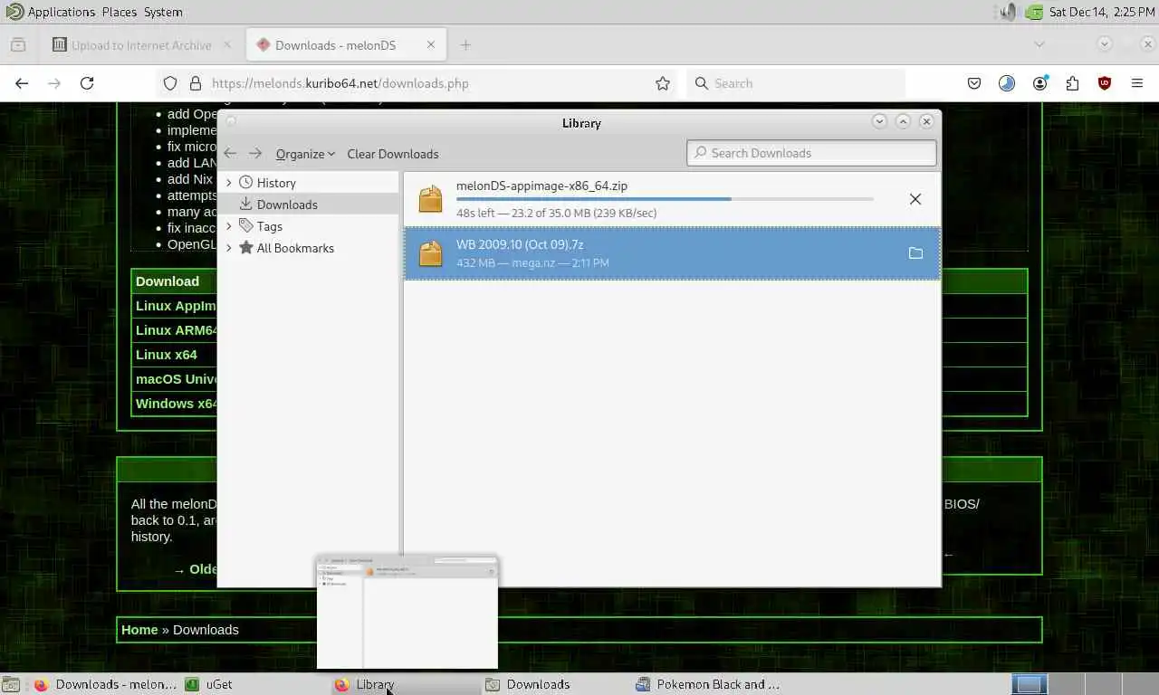This screenshot has width=1159, height=695.
Task: Click the Windows x64 download link
Action: pyautogui.click(x=177, y=404)
